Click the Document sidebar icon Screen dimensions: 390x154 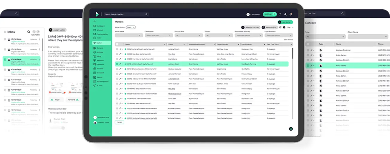point(94,73)
